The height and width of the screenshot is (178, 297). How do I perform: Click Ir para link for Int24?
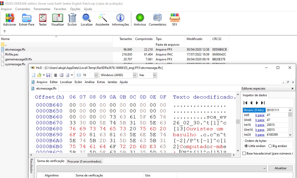tap(260, 135)
